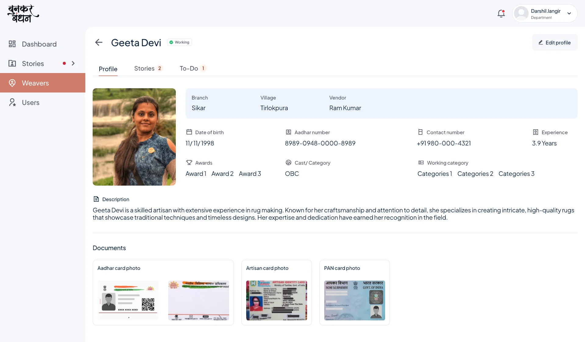Screen dimensions: 585x342
Task: Click the Bunkar Bandhan logo
Action: (x=23, y=14)
